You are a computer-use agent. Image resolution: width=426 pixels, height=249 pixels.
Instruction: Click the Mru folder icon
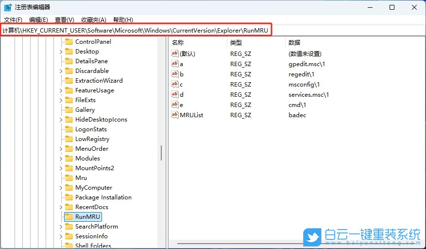69,178
